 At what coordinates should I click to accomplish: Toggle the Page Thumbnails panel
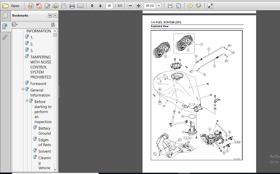click(x=5, y=16)
